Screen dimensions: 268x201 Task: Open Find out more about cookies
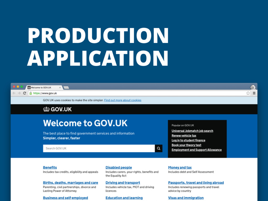point(123,100)
